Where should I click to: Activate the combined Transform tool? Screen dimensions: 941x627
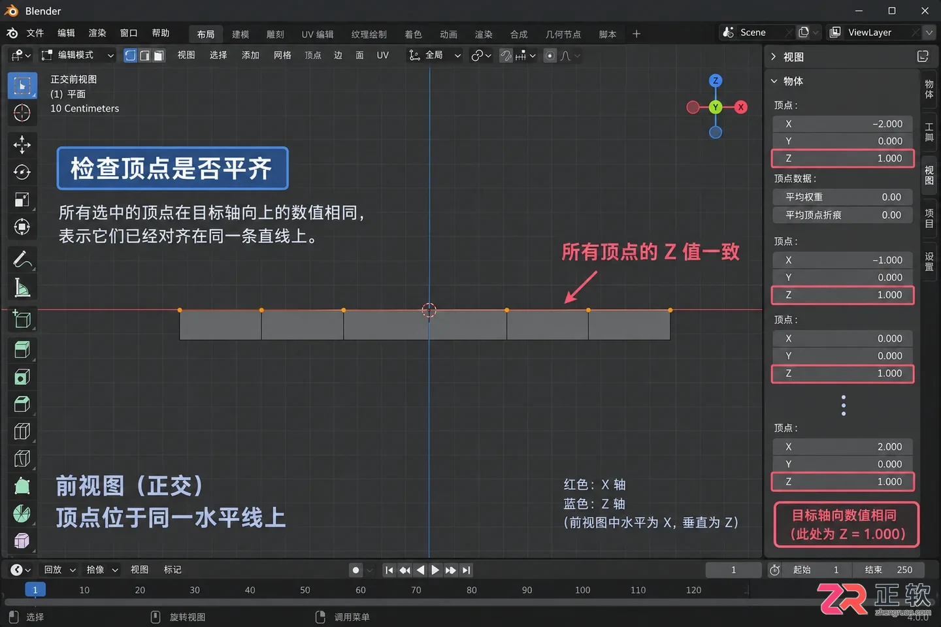(x=22, y=227)
